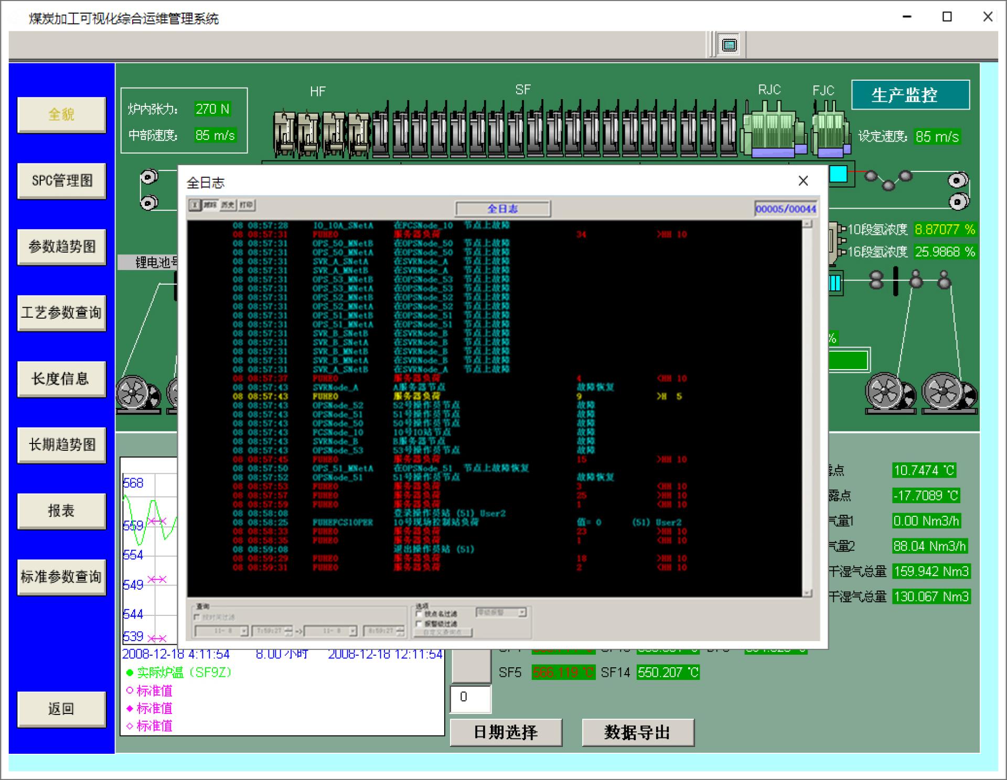Open the SPC管理图 sidebar menu item

(62, 181)
